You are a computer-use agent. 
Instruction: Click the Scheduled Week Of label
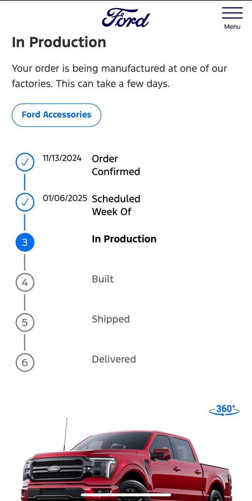coord(116,205)
